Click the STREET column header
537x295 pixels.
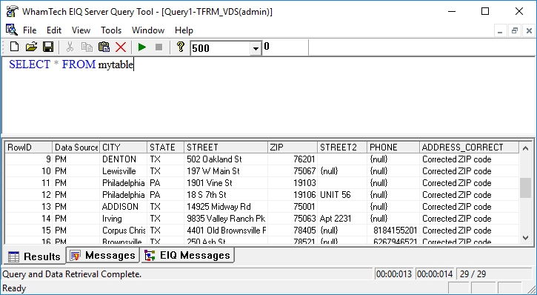226,147
